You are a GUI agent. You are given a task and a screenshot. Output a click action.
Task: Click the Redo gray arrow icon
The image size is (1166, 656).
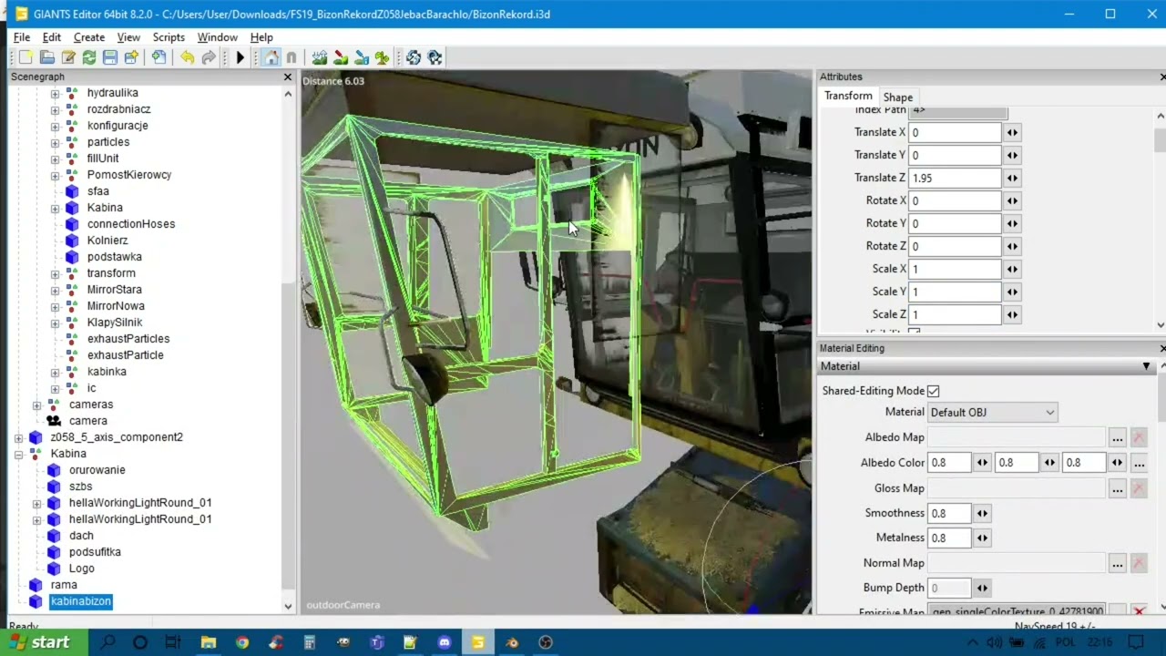point(209,57)
